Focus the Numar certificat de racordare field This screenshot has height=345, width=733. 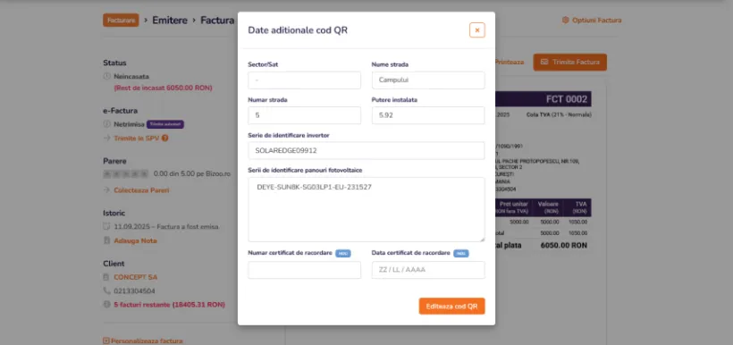click(304, 270)
